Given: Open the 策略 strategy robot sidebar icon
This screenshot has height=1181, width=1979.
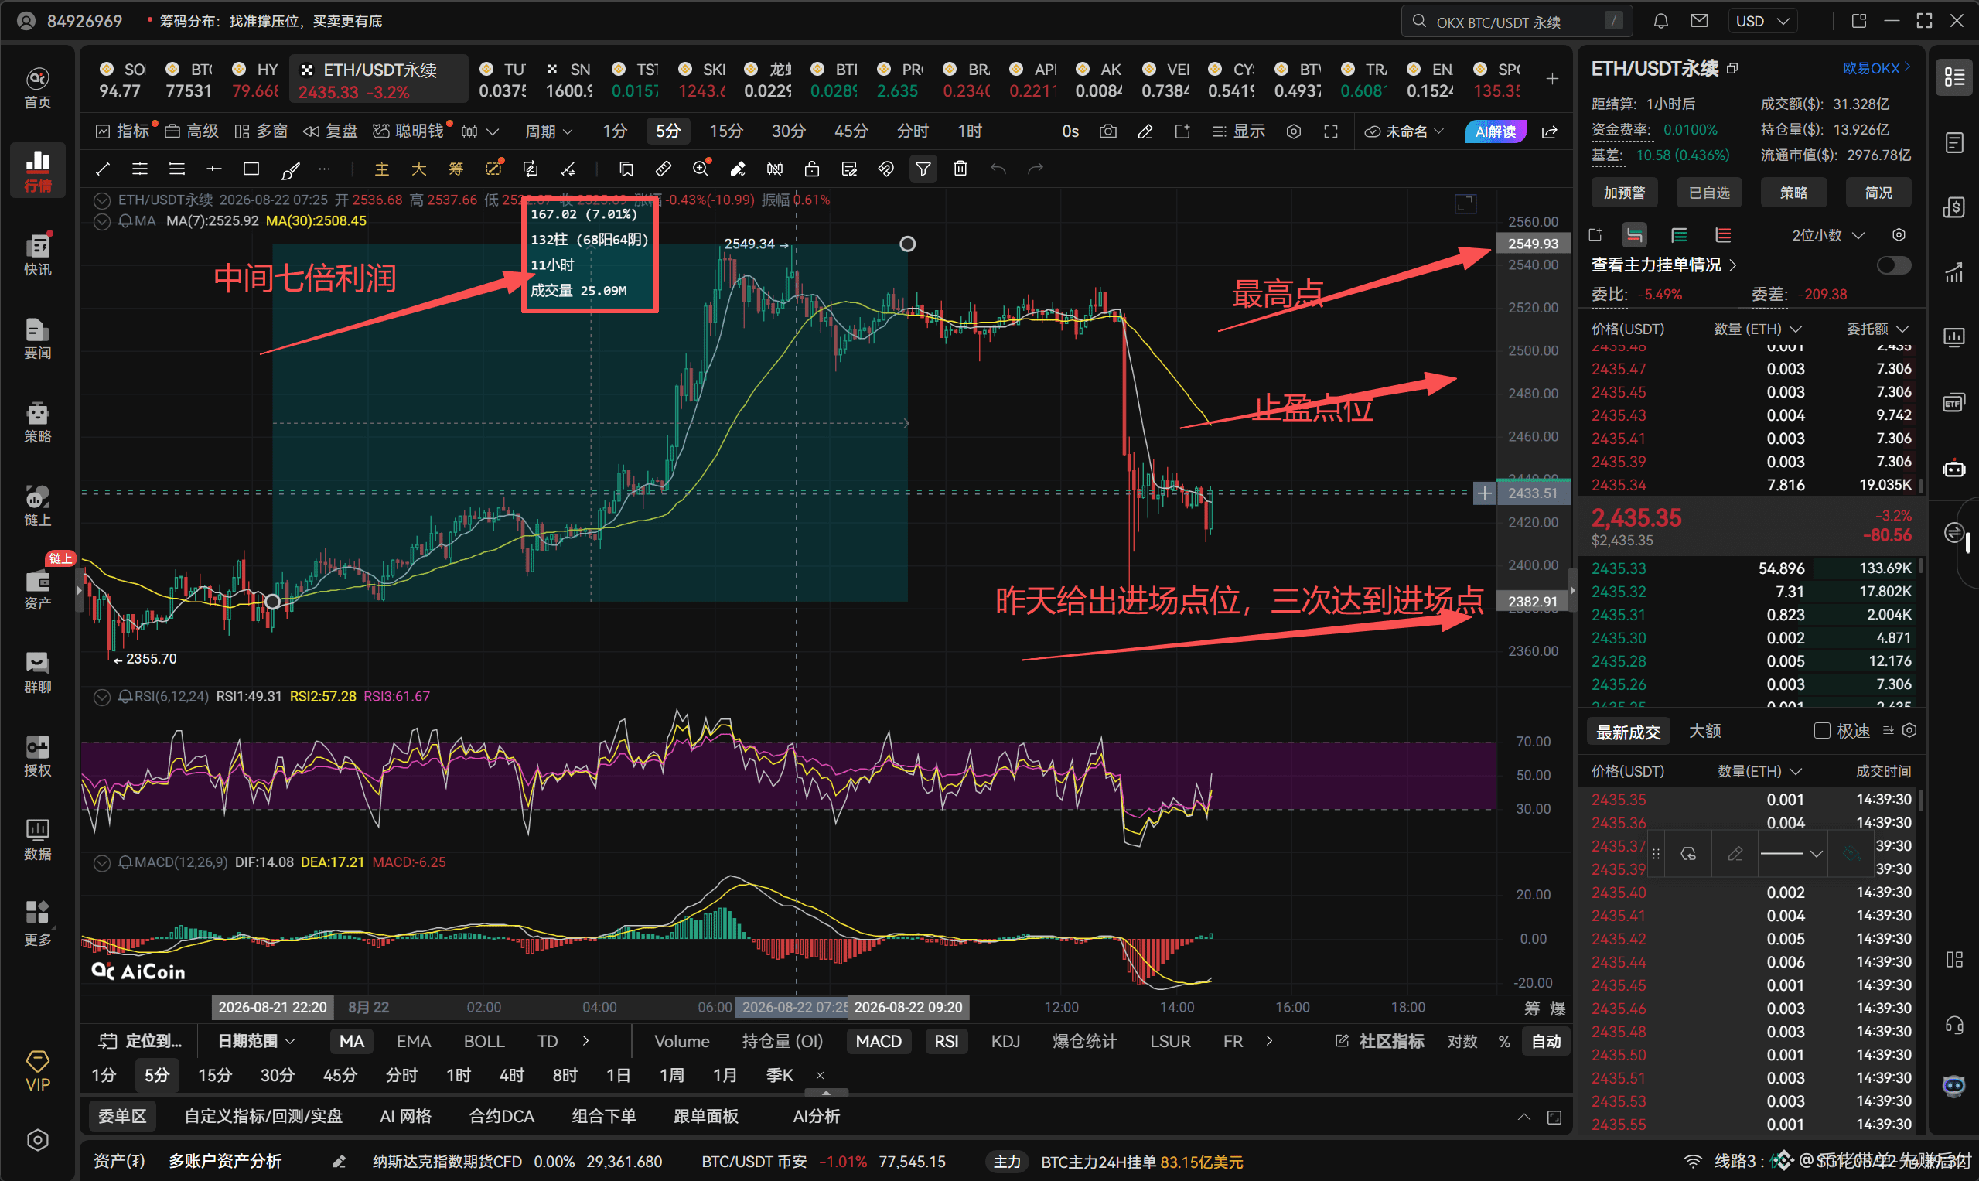Looking at the screenshot, I should pyautogui.click(x=37, y=422).
